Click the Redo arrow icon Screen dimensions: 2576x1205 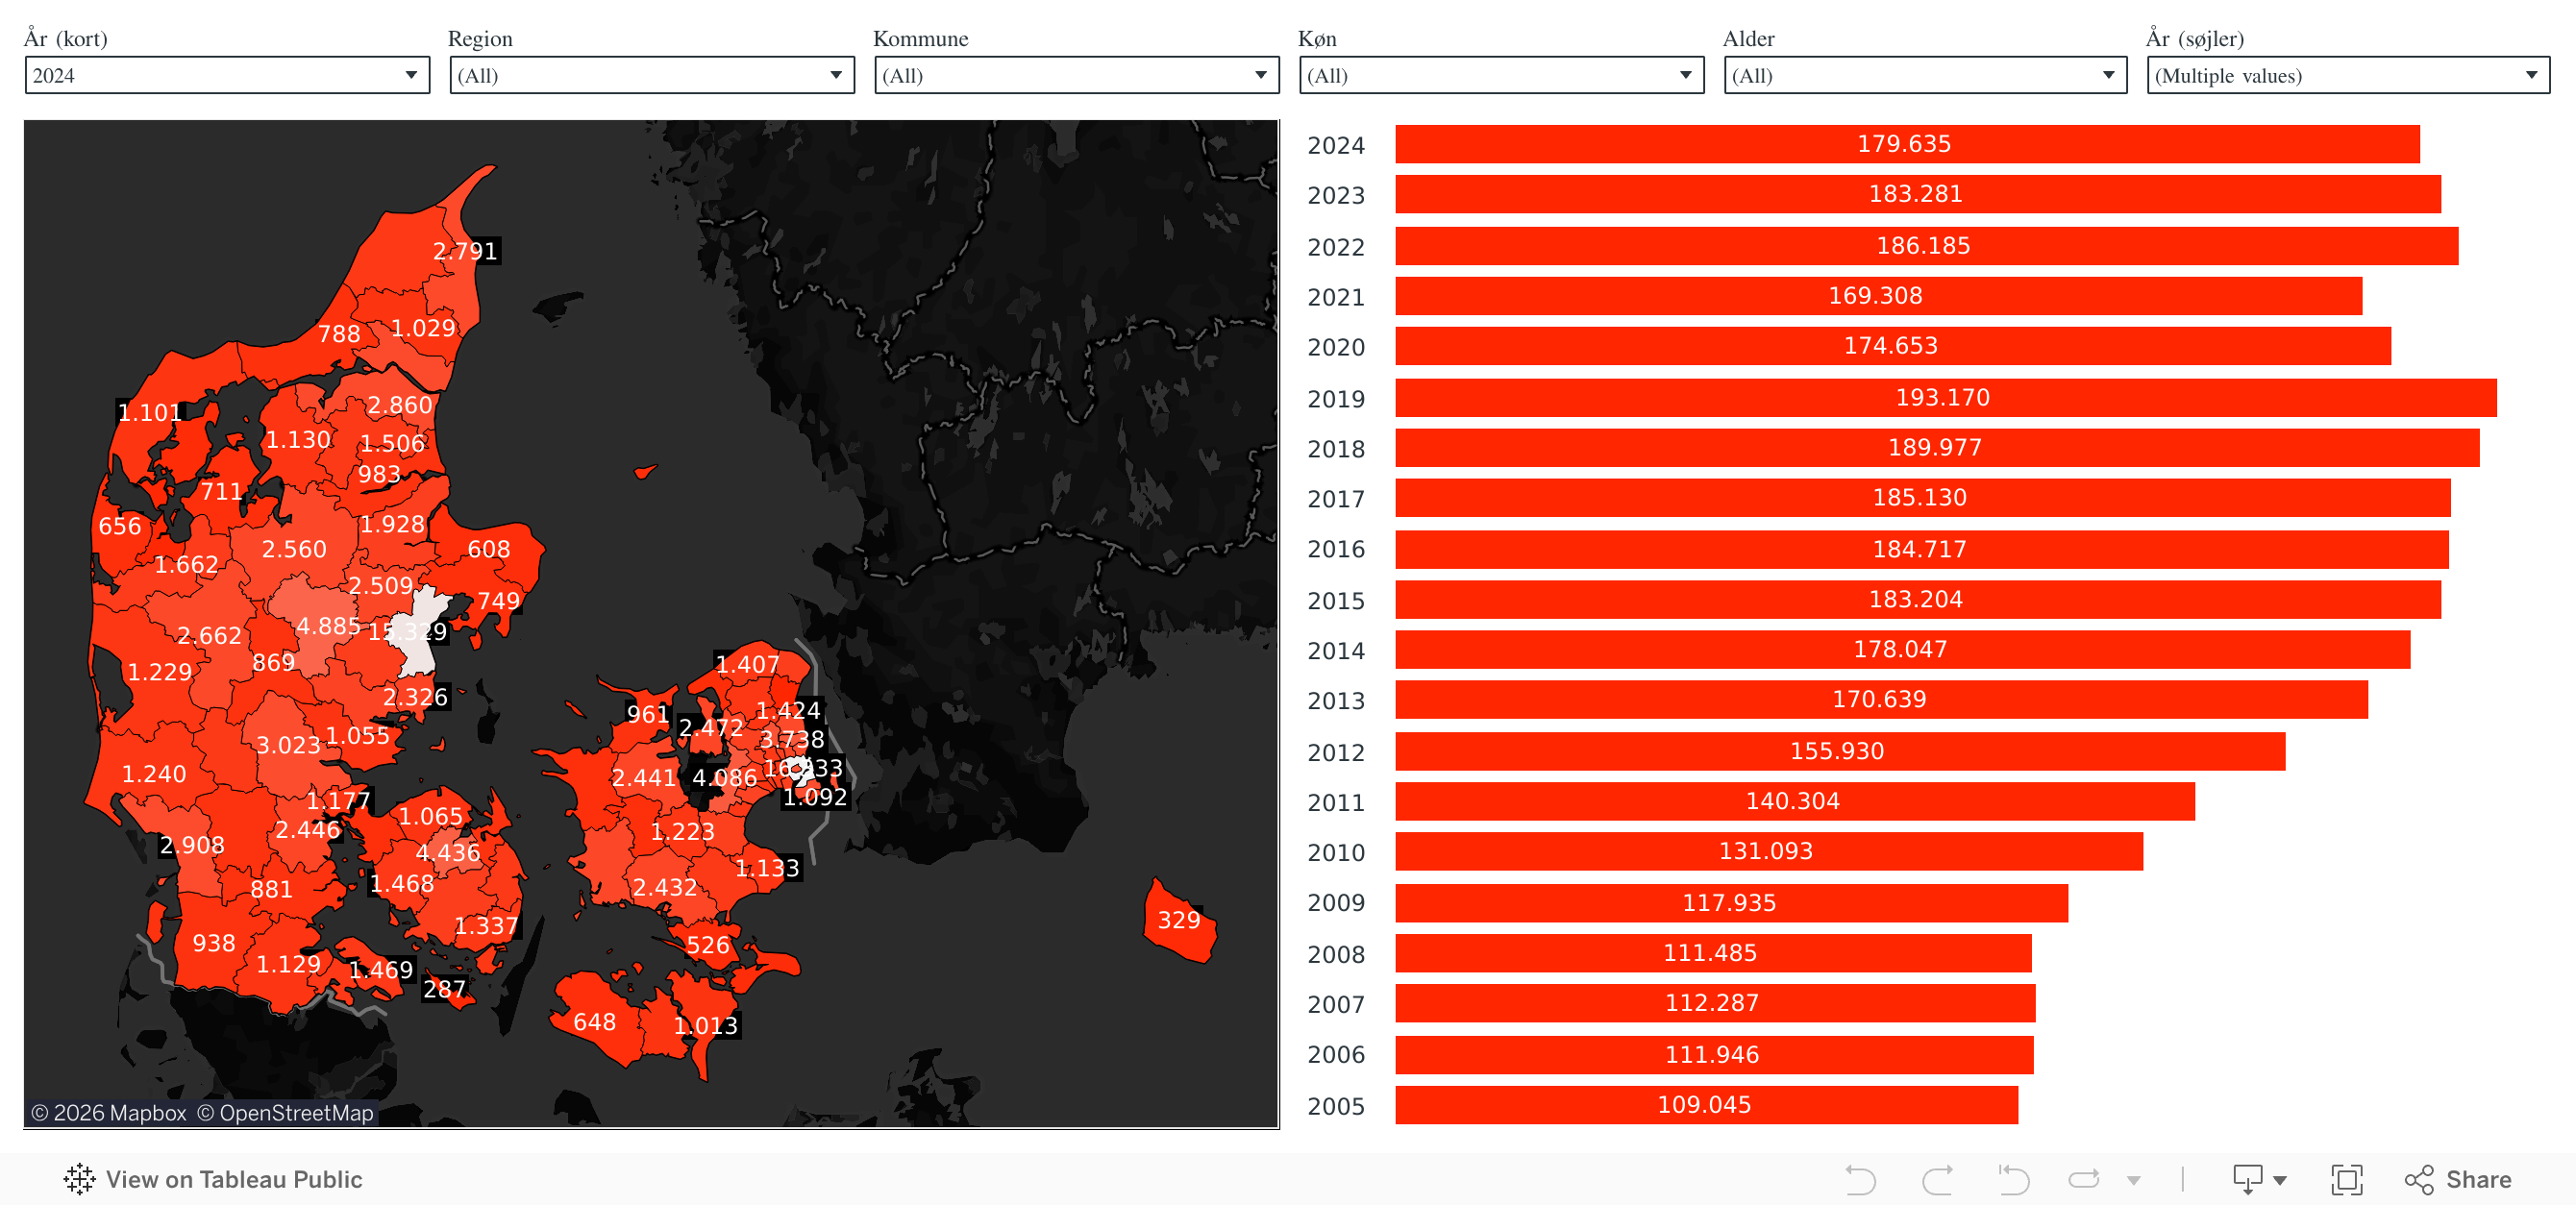[1937, 1180]
